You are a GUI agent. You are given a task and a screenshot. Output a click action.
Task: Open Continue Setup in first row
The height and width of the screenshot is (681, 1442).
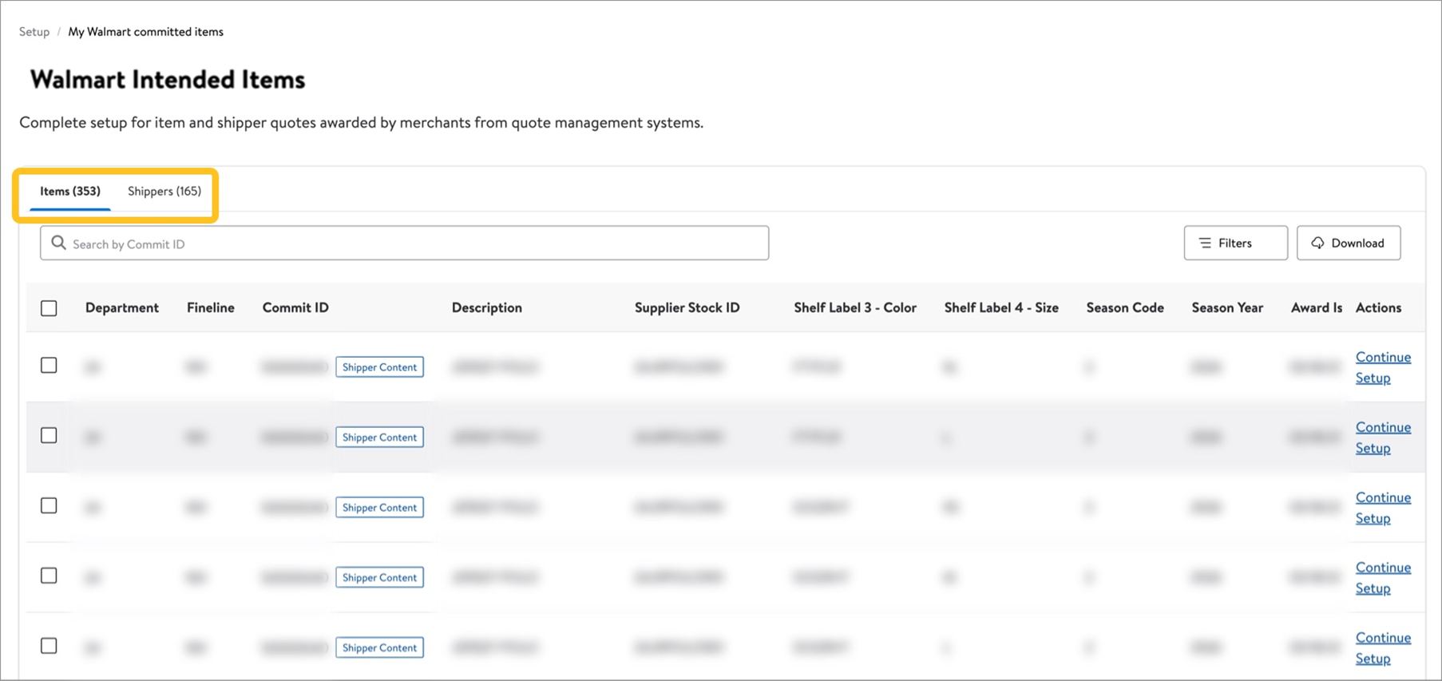pos(1383,367)
